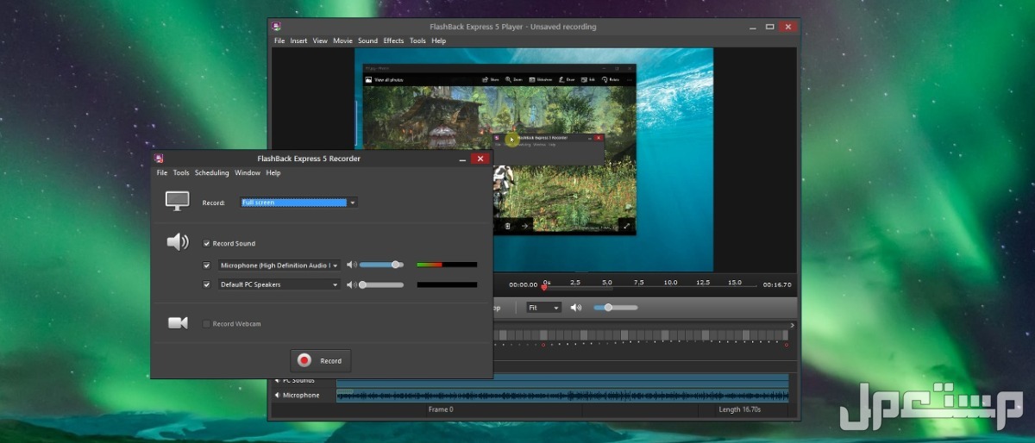Open the Player View menu
The width and height of the screenshot is (1035, 443).
coord(320,41)
